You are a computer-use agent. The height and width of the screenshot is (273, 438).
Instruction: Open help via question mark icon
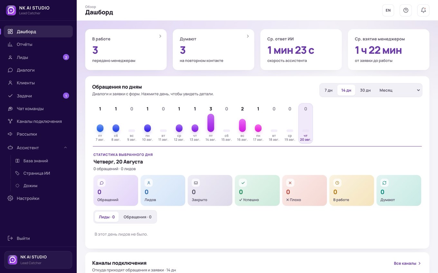(406, 10)
